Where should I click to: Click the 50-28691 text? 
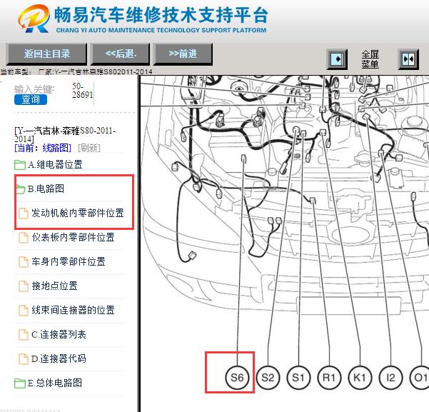[82, 91]
